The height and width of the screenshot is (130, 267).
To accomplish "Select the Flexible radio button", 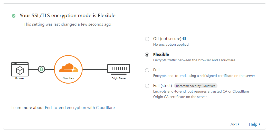I will point(147,55).
